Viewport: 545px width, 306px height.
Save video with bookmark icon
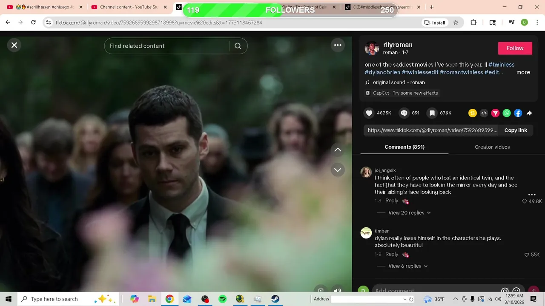pyautogui.click(x=432, y=113)
